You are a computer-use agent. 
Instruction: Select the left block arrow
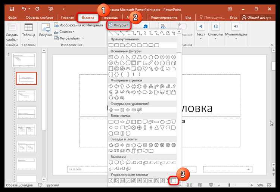(x=116, y=86)
